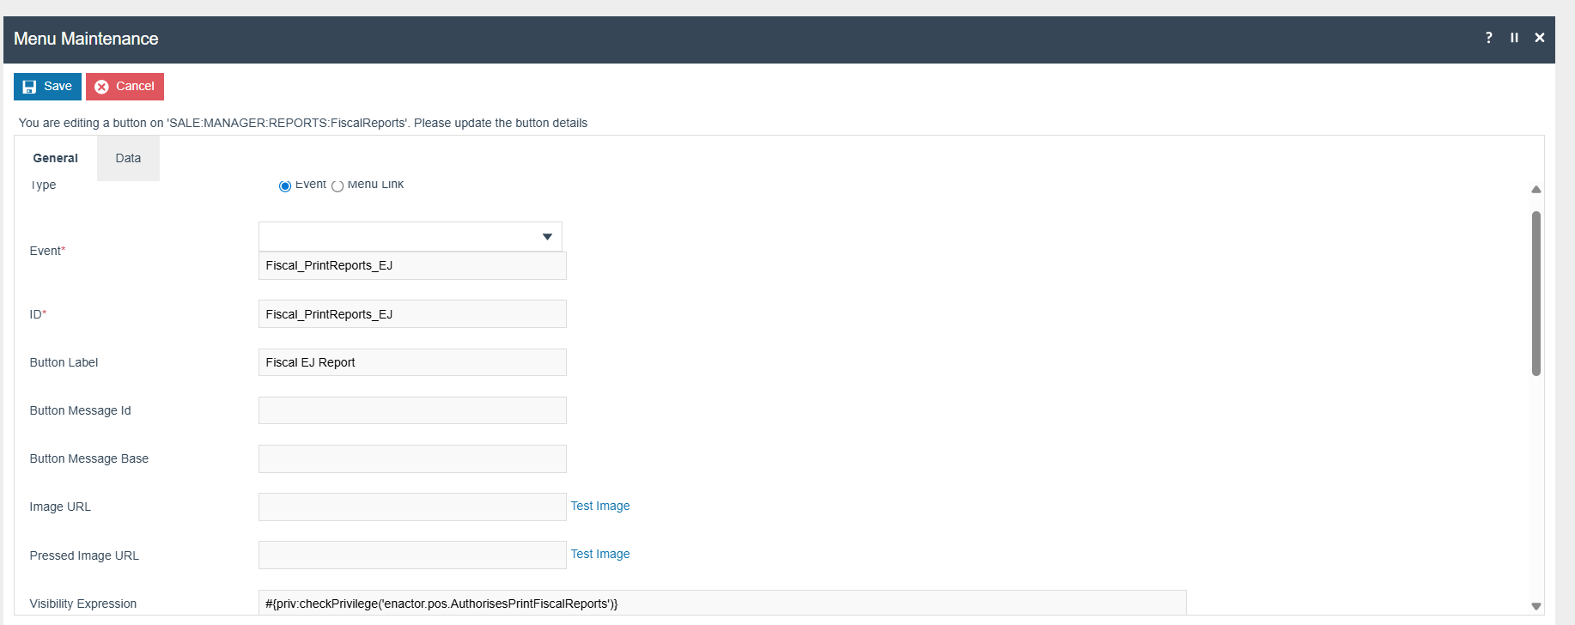Cancel editing the button
Screen dimensions: 1575x625
tap(125, 87)
